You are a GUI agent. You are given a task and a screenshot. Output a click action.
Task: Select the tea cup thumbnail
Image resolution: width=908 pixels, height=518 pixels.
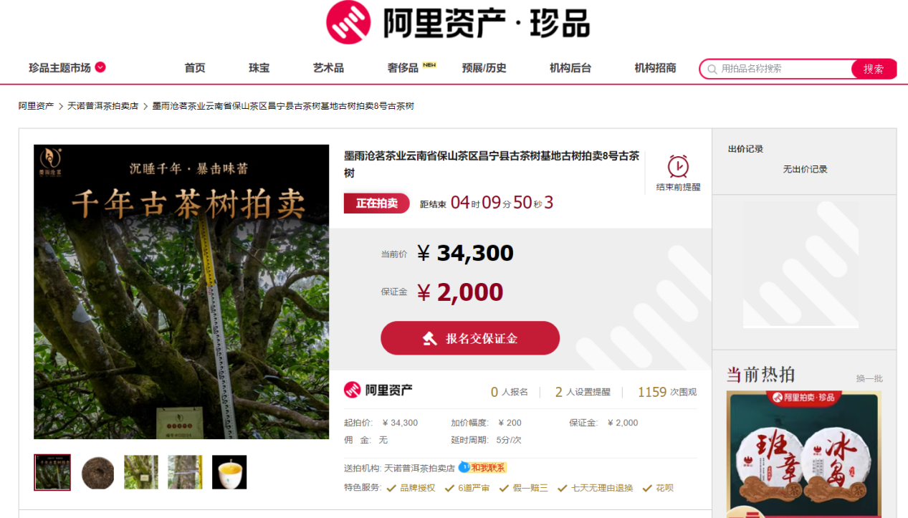point(229,472)
